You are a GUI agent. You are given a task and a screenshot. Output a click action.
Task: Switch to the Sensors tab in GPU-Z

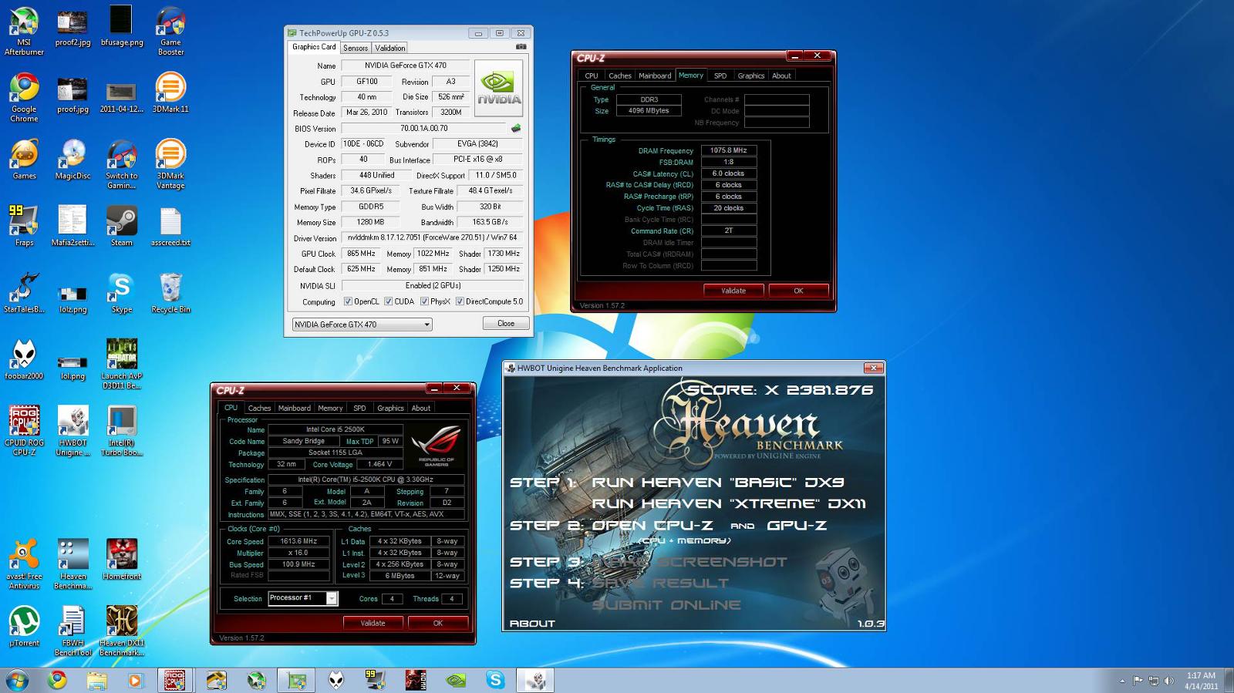click(356, 48)
